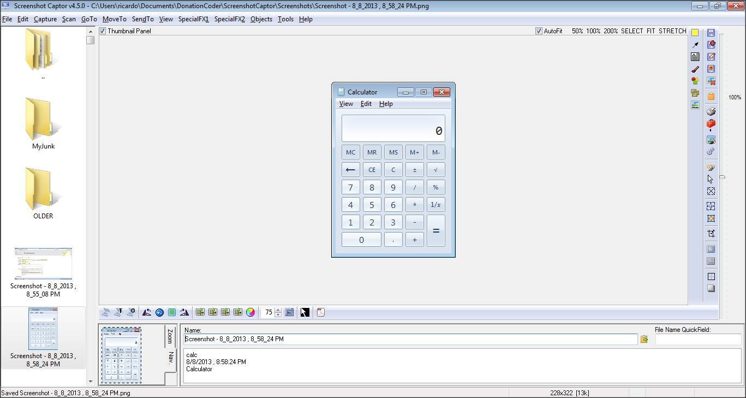This screenshot has height=398, width=746.
Task: Uncheck the Thumbnail Panel checkbox
Action: [102, 31]
